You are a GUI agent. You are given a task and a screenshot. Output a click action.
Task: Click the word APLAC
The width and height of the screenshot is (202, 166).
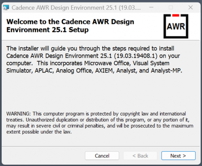(x=44, y=71)
